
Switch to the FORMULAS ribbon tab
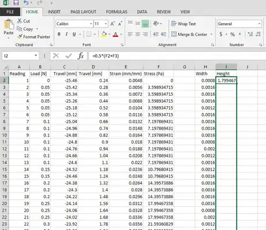pos(117,12)
